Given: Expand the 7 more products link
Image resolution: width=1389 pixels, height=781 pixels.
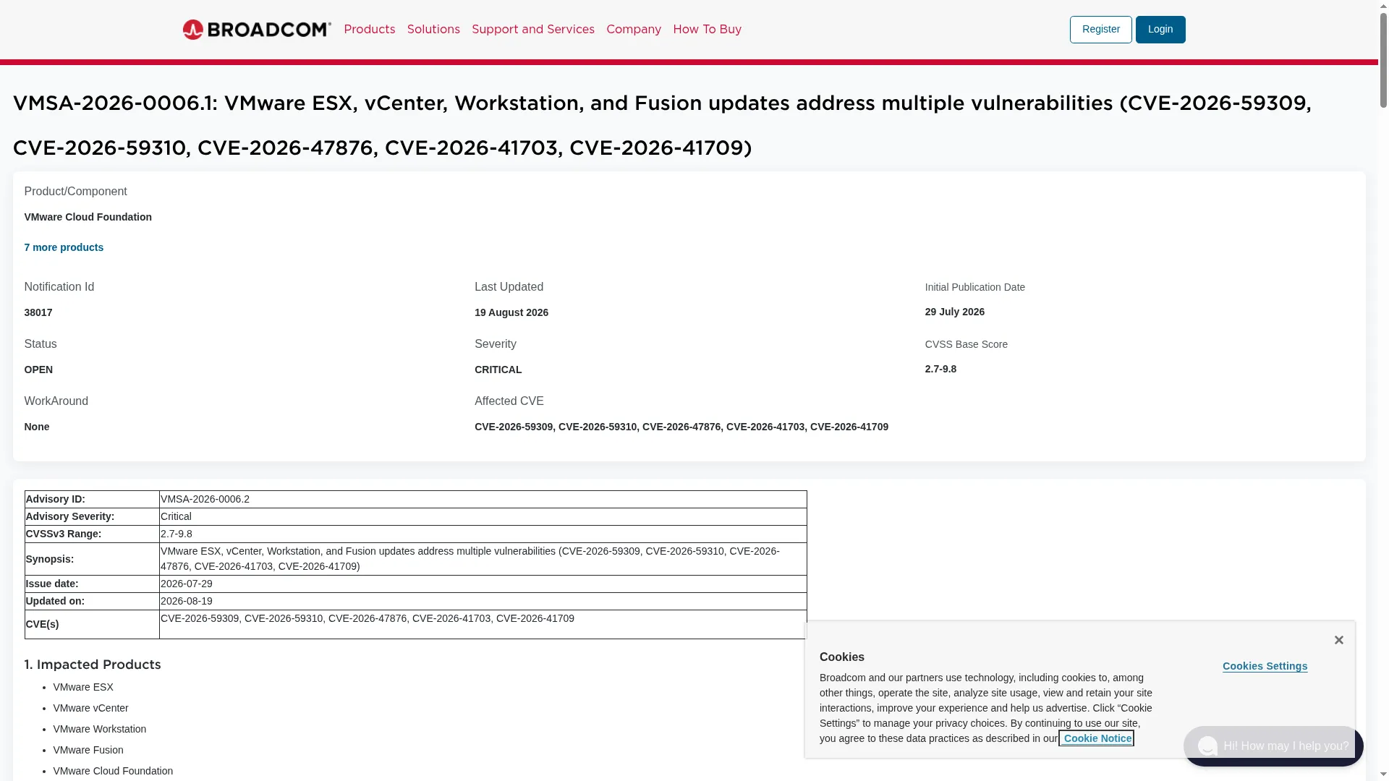Looking at the screenshot, I should coord(64,247).
